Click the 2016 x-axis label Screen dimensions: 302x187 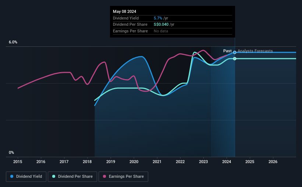(x=41, y=162)
